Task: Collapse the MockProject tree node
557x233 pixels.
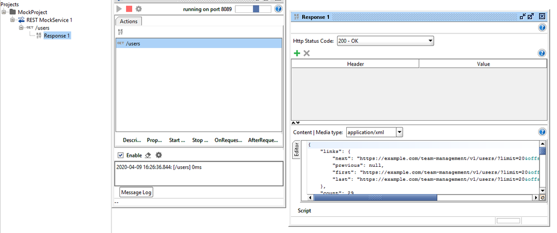Action: click(x=4, y=12)
